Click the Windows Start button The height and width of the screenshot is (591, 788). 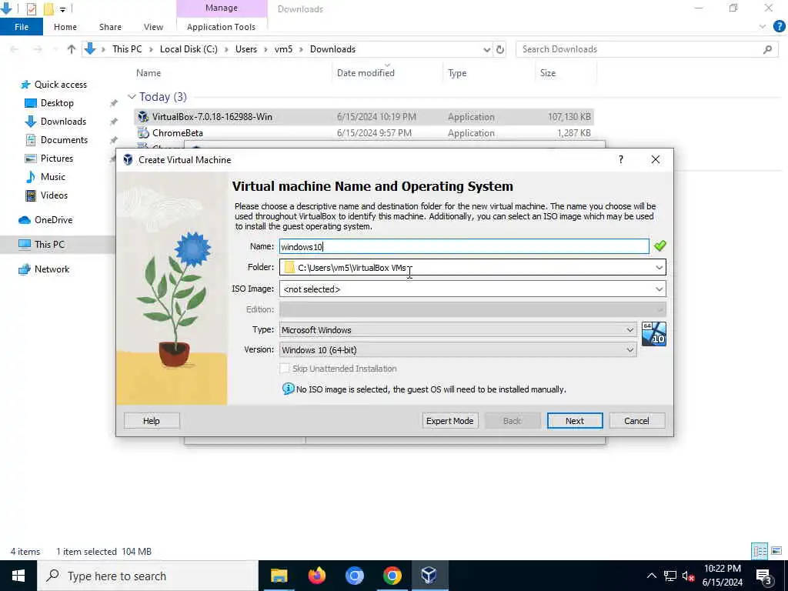click(18, 576)
